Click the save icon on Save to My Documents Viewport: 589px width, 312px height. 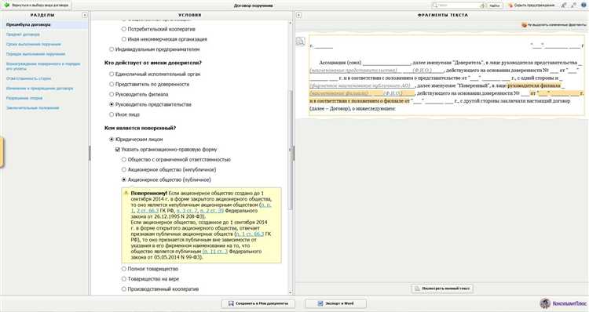(231, 303)
